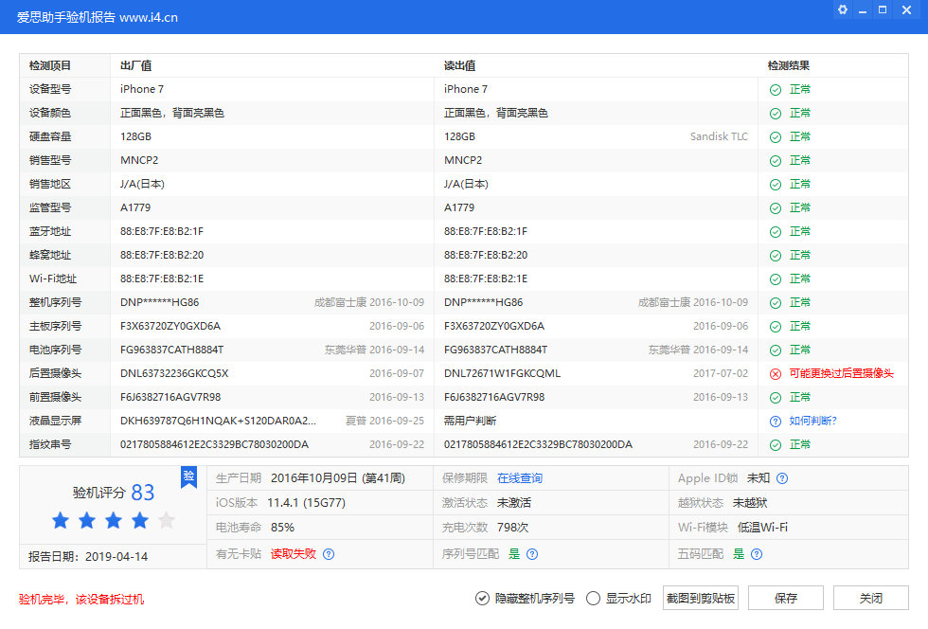This screenshot has width=928, height=629.
Task: Open settings via the gear icon
Action: pyautogui.click(x=843, y=9)
